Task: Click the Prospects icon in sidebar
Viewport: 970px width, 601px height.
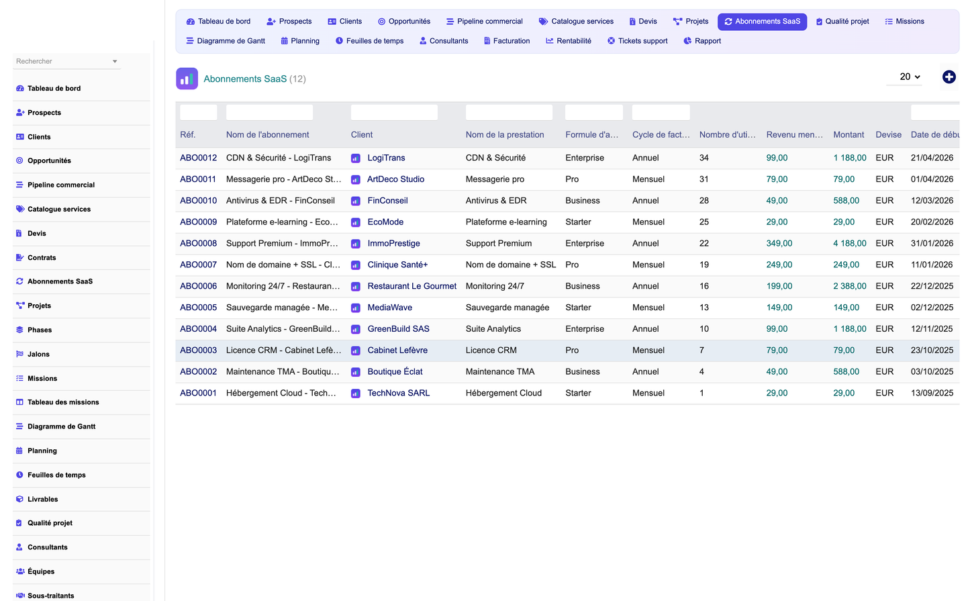Action: tap(19, 113)
